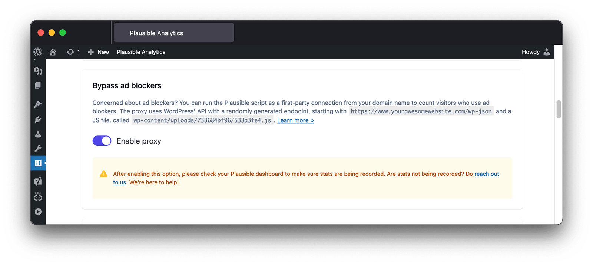Open the Learn more link
Viewport: 593px width, 265px height.
pos(295,120)
